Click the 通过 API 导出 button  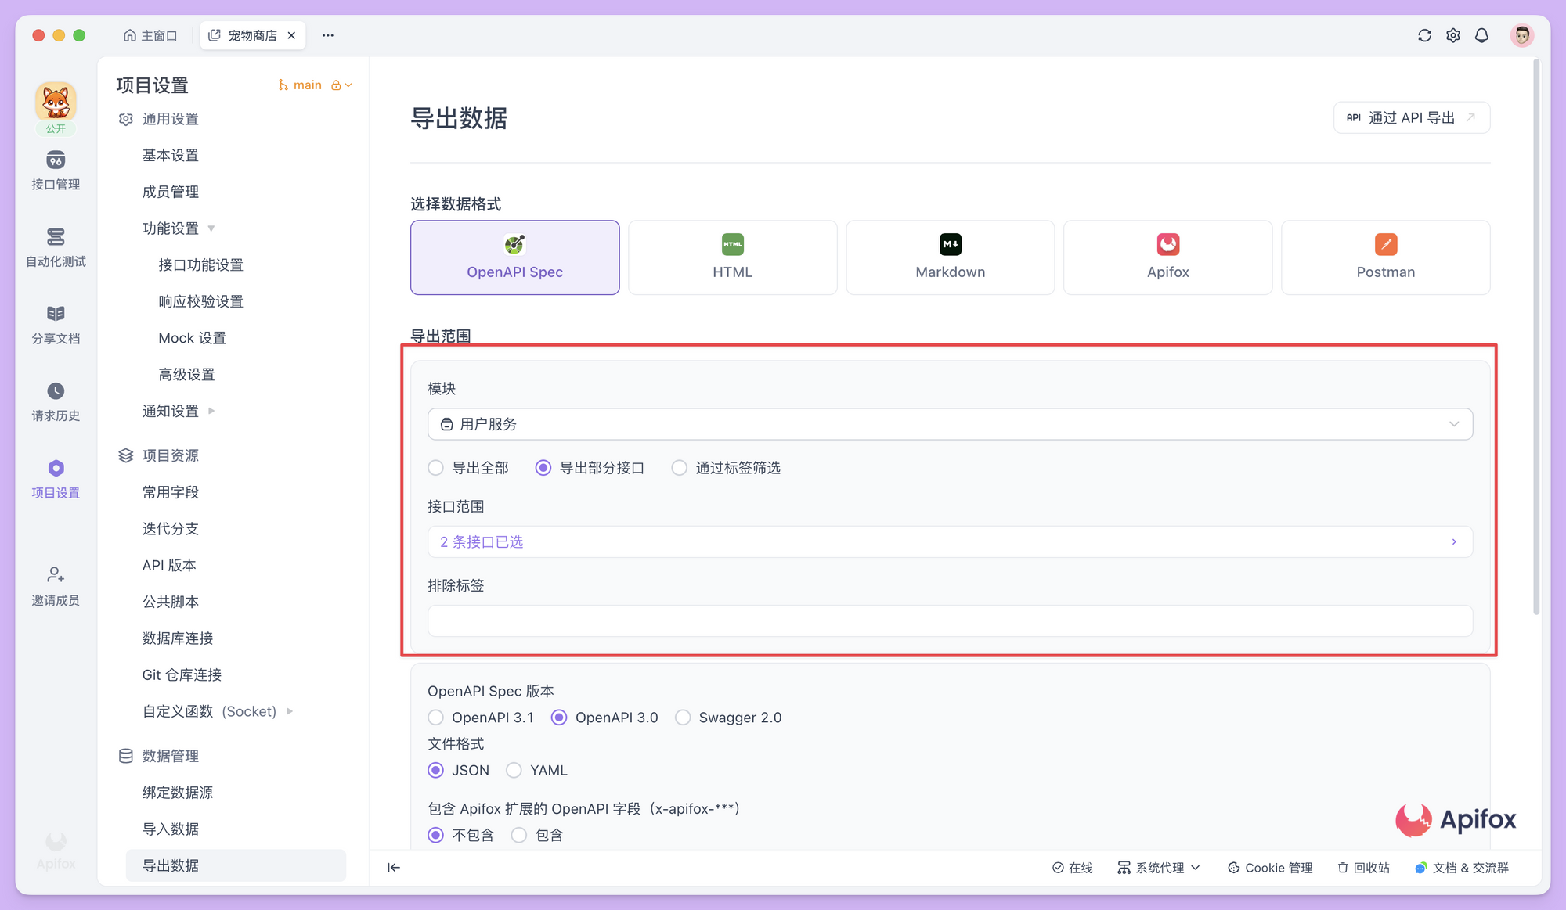click(x=1411, y=117)
